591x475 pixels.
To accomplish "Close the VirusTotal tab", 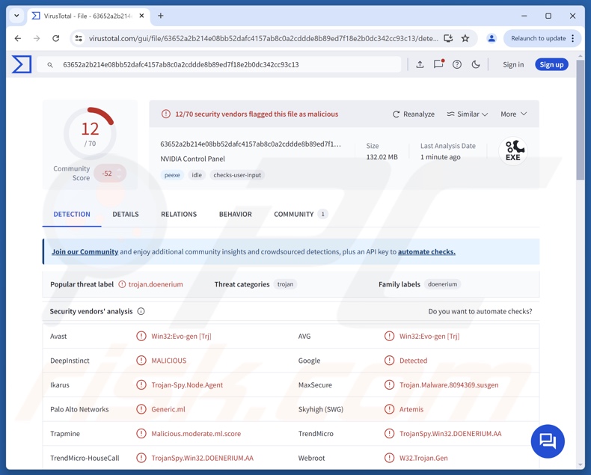I will click(x=141, y=16).
